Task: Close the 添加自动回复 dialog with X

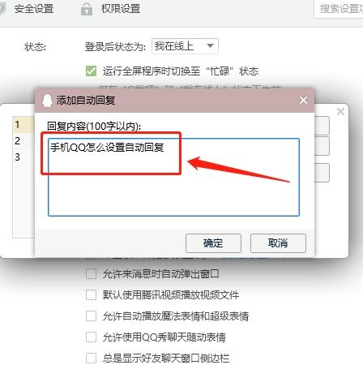Action: click(x=303, y=100)
